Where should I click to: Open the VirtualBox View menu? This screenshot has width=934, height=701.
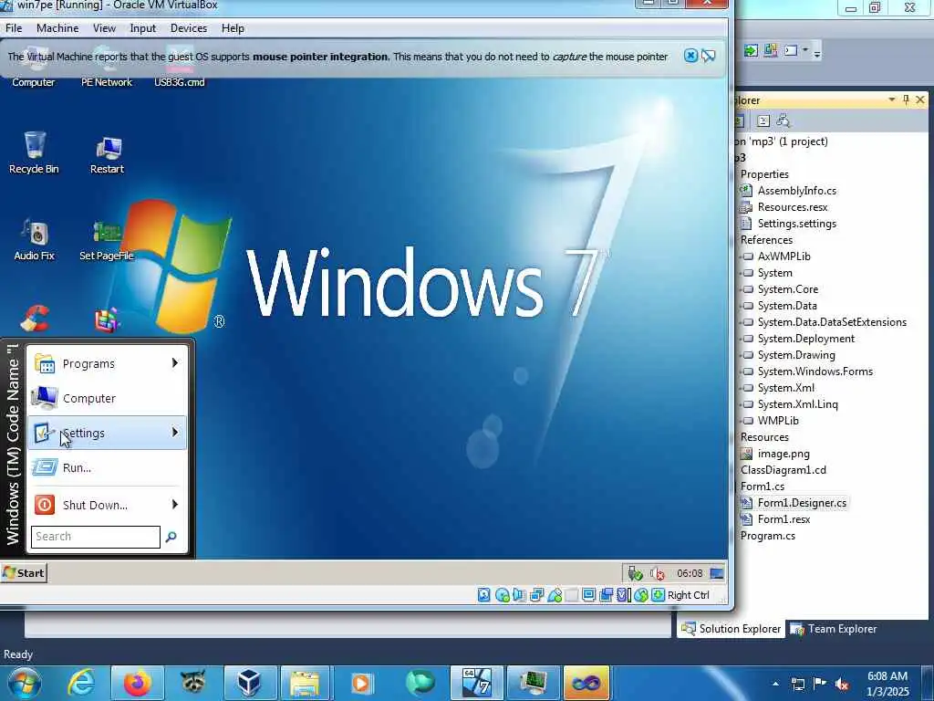(x=104, y=28)
